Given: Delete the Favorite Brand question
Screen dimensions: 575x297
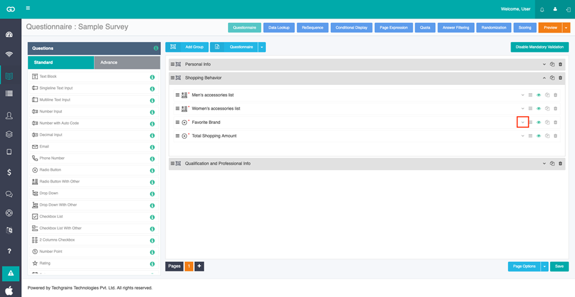Looking at the screenshot, I should tap(555, 123).
